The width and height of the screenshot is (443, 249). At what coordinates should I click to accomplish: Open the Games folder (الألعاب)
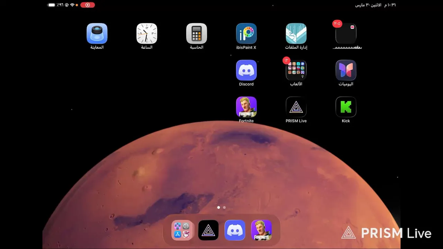pos(296,70)
